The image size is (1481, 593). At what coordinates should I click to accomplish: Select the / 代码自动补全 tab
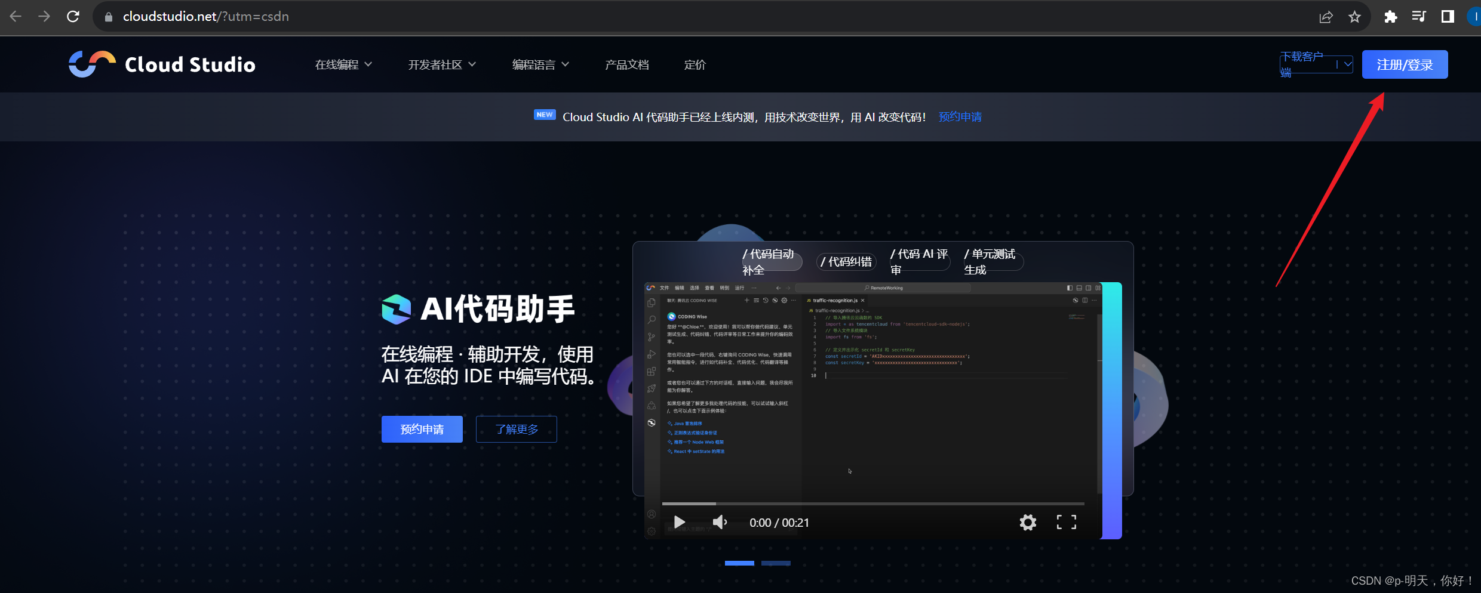[771, 262]
